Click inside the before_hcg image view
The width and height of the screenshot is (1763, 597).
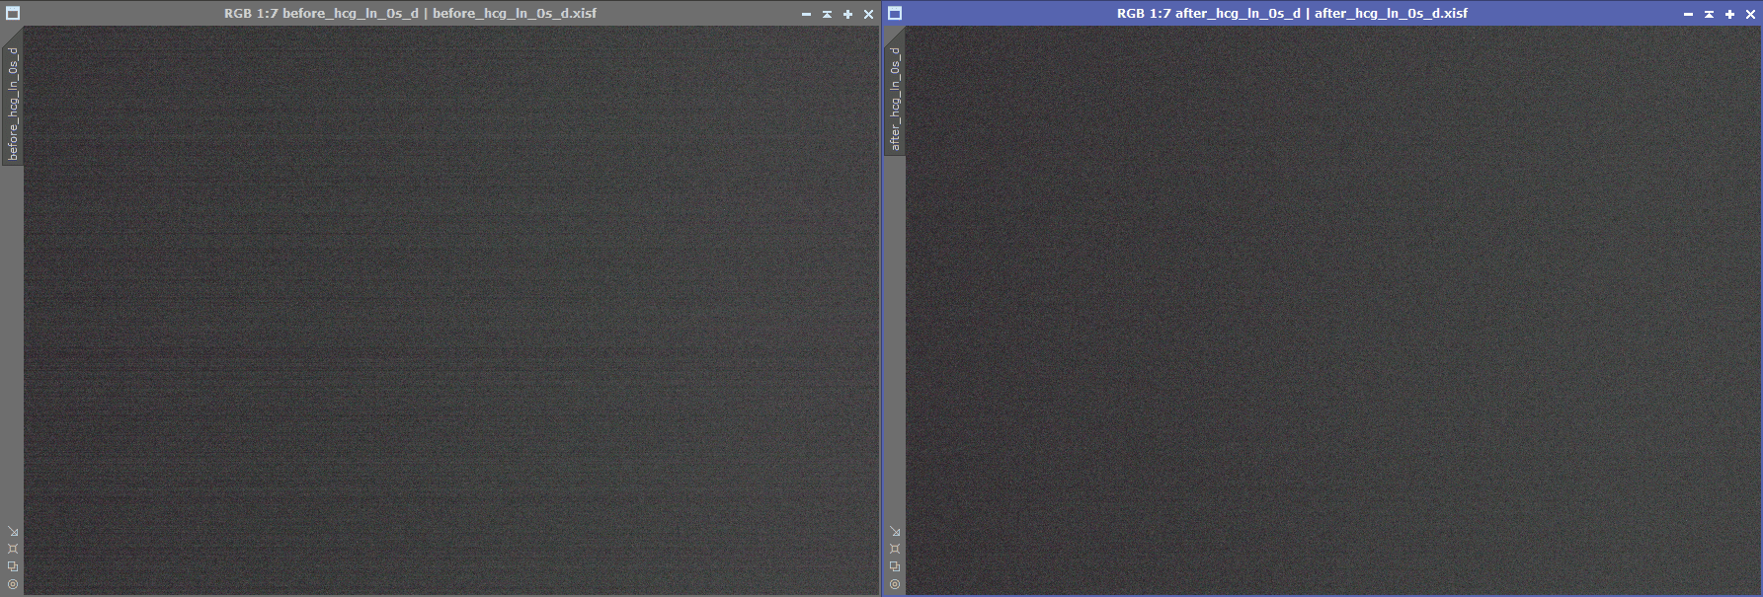tap(450, 310)
